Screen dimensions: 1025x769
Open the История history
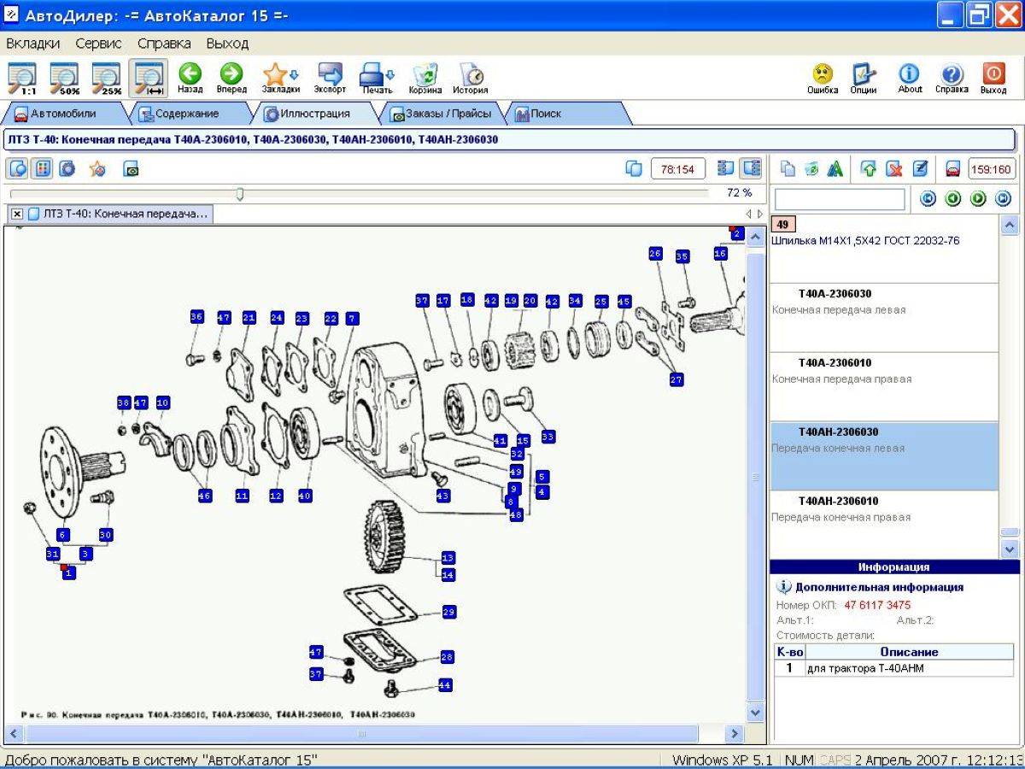click(x=470, y=78)
